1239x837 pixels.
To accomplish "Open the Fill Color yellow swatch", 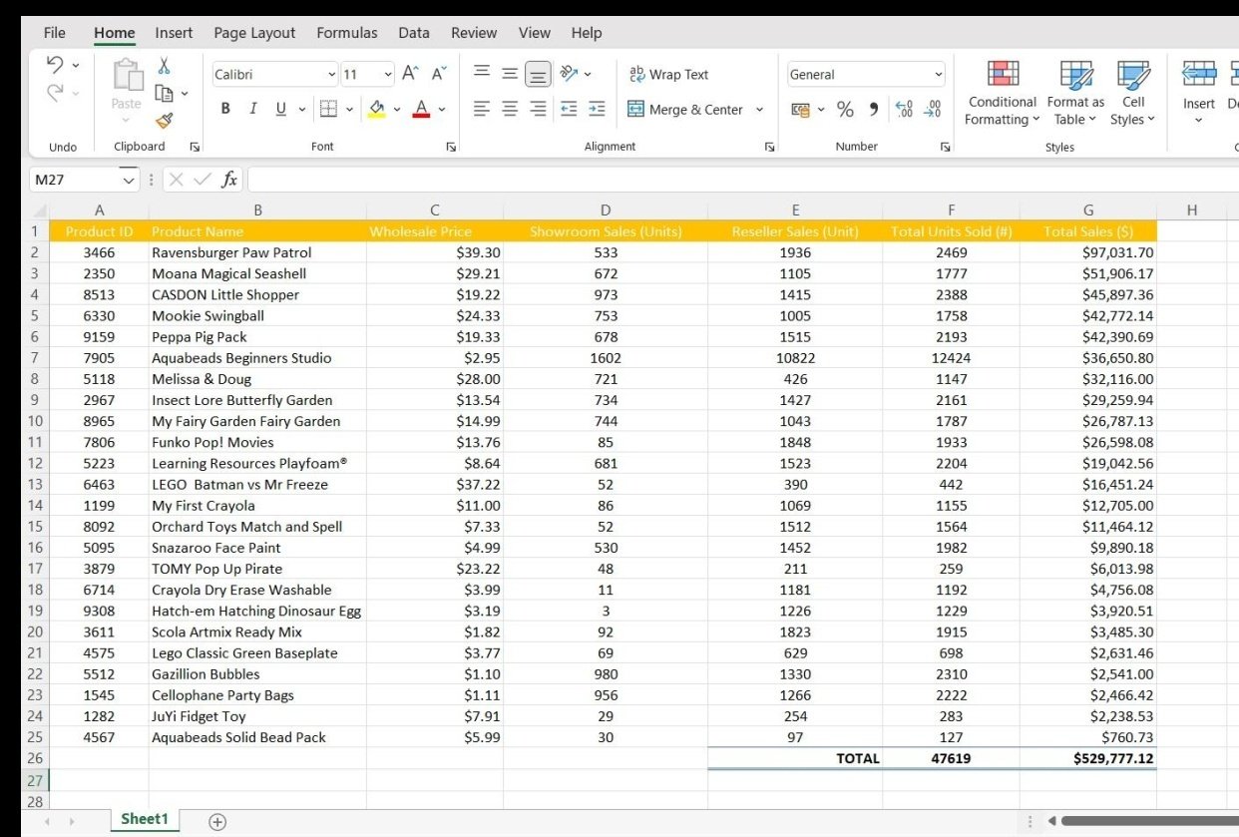I will click(x=377, y=110).
